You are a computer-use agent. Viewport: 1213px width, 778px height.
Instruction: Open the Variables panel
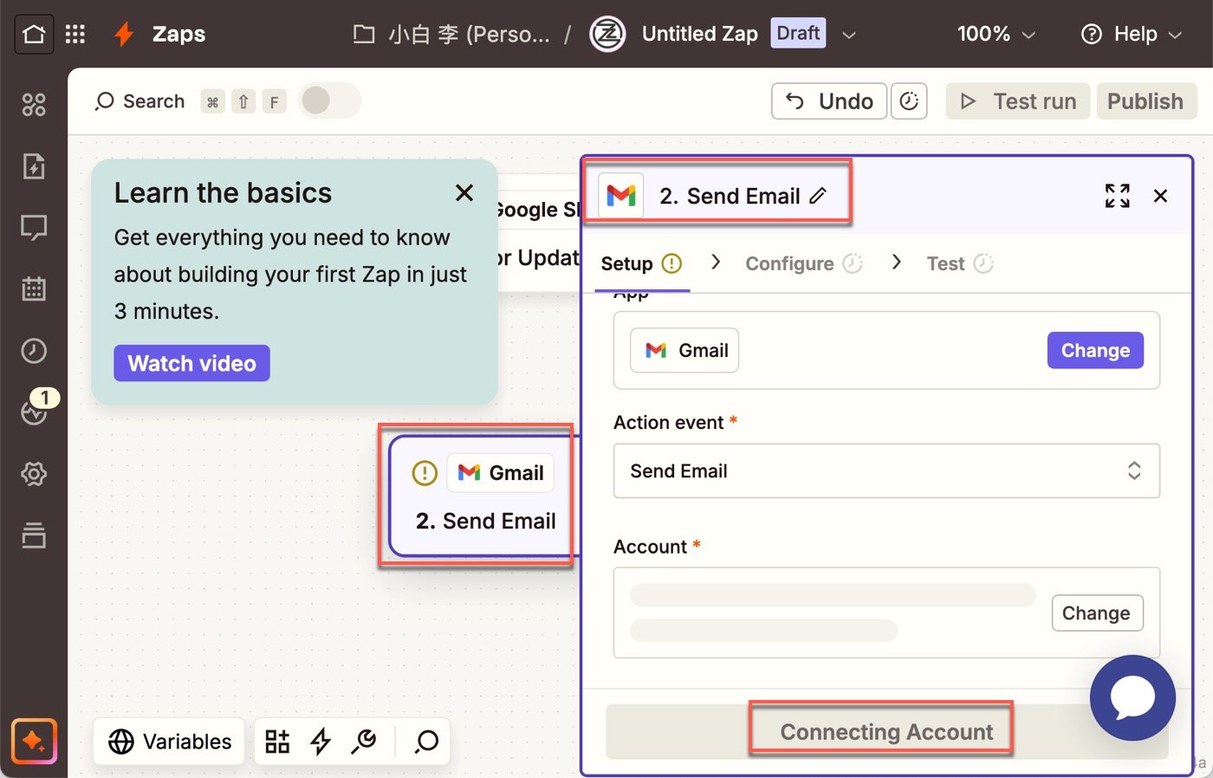[170, 742]
